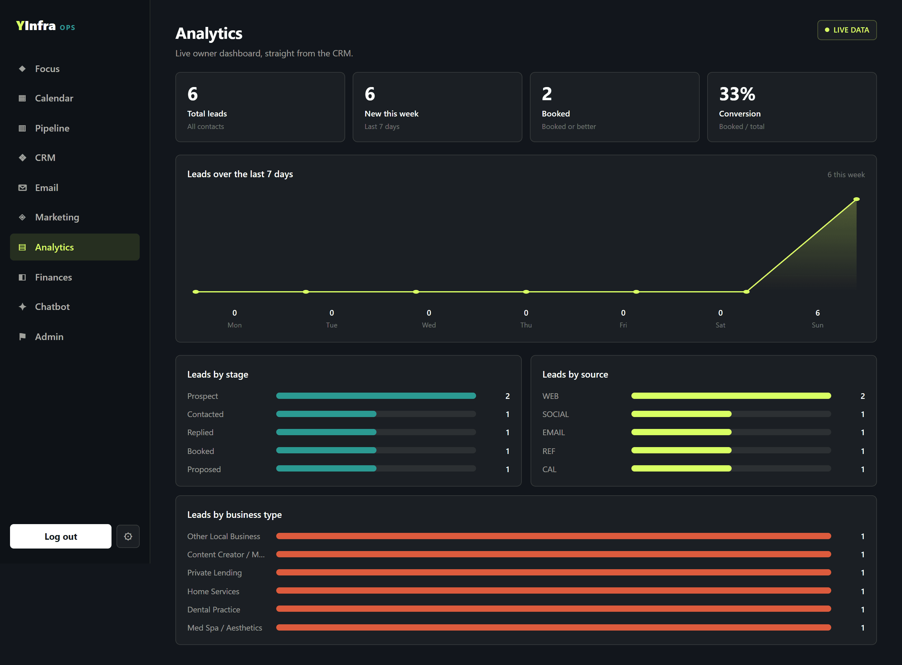The image size is (902, 665).
Task: Click the "Replied" stage label
Action: point(200,432)
